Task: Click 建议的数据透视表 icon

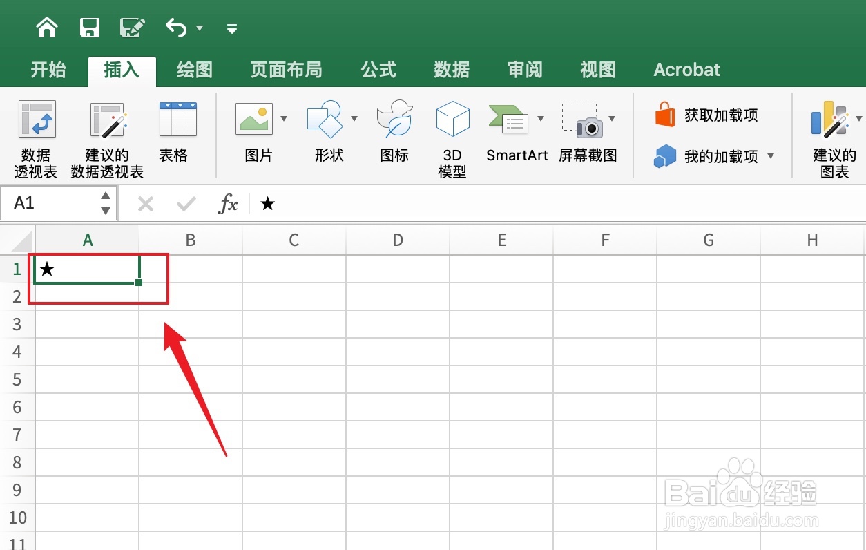Action: point(107,140)
